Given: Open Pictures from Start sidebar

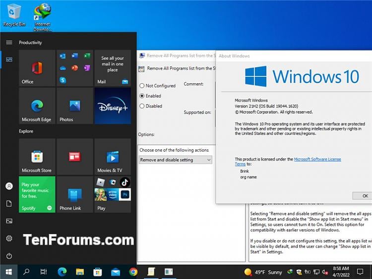Looking at the screenshot, I should tap(9, 221).
